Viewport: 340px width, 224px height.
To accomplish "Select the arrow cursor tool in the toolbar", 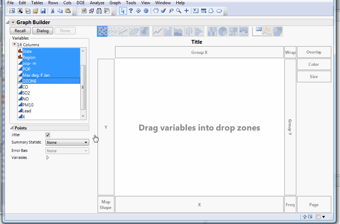I will [x=123, y=11].
